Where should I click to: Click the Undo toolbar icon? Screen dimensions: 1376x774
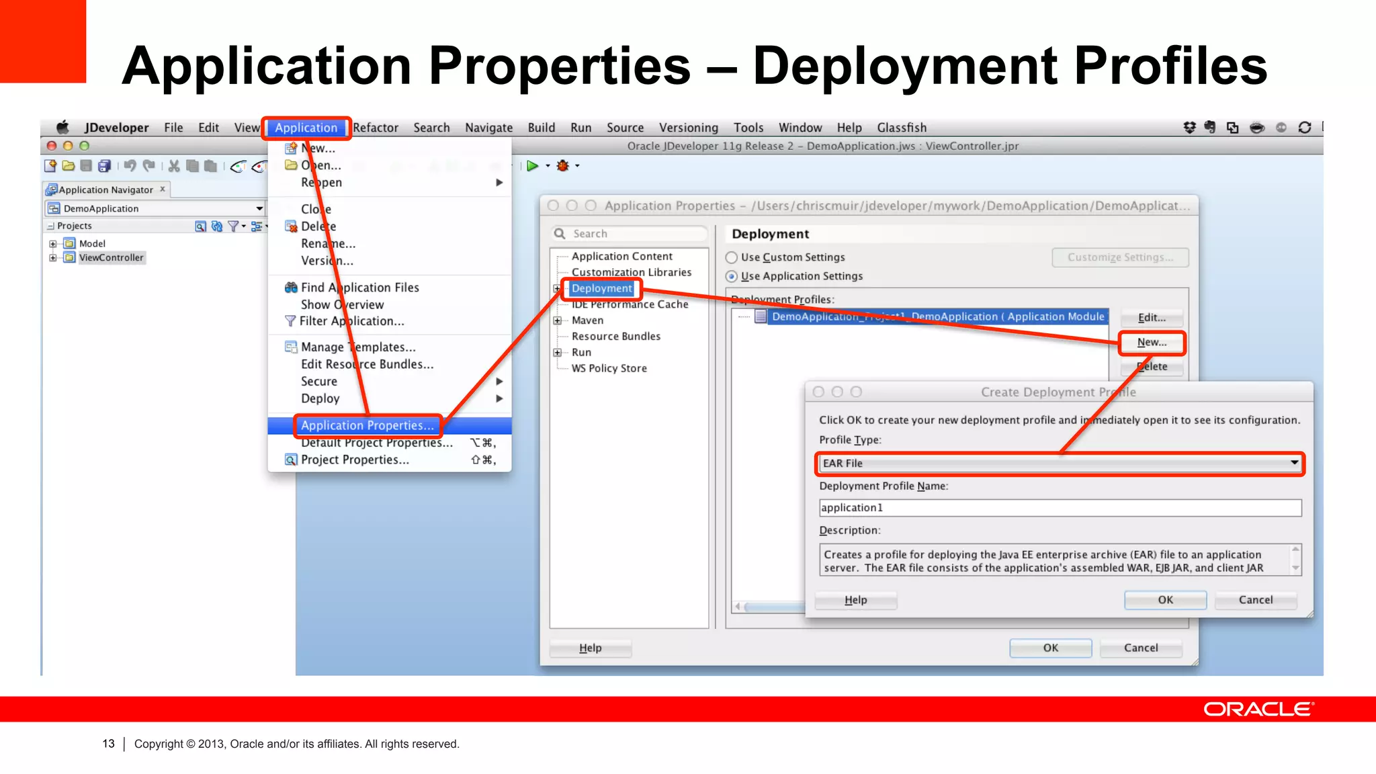tap(130, 166)
